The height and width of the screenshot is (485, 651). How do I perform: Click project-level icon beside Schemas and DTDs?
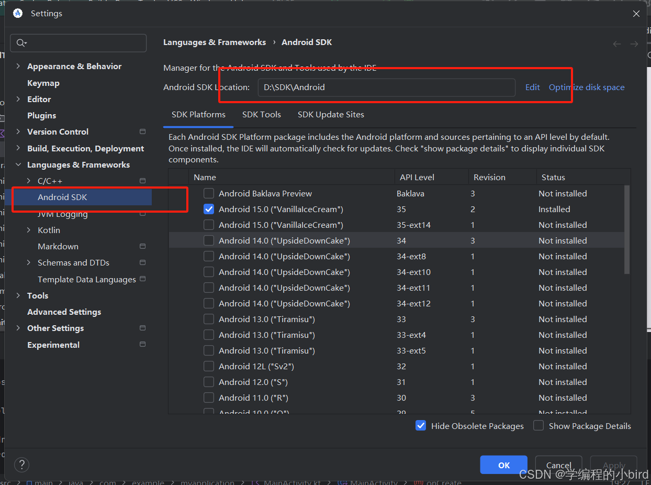[x=142, y=262]
